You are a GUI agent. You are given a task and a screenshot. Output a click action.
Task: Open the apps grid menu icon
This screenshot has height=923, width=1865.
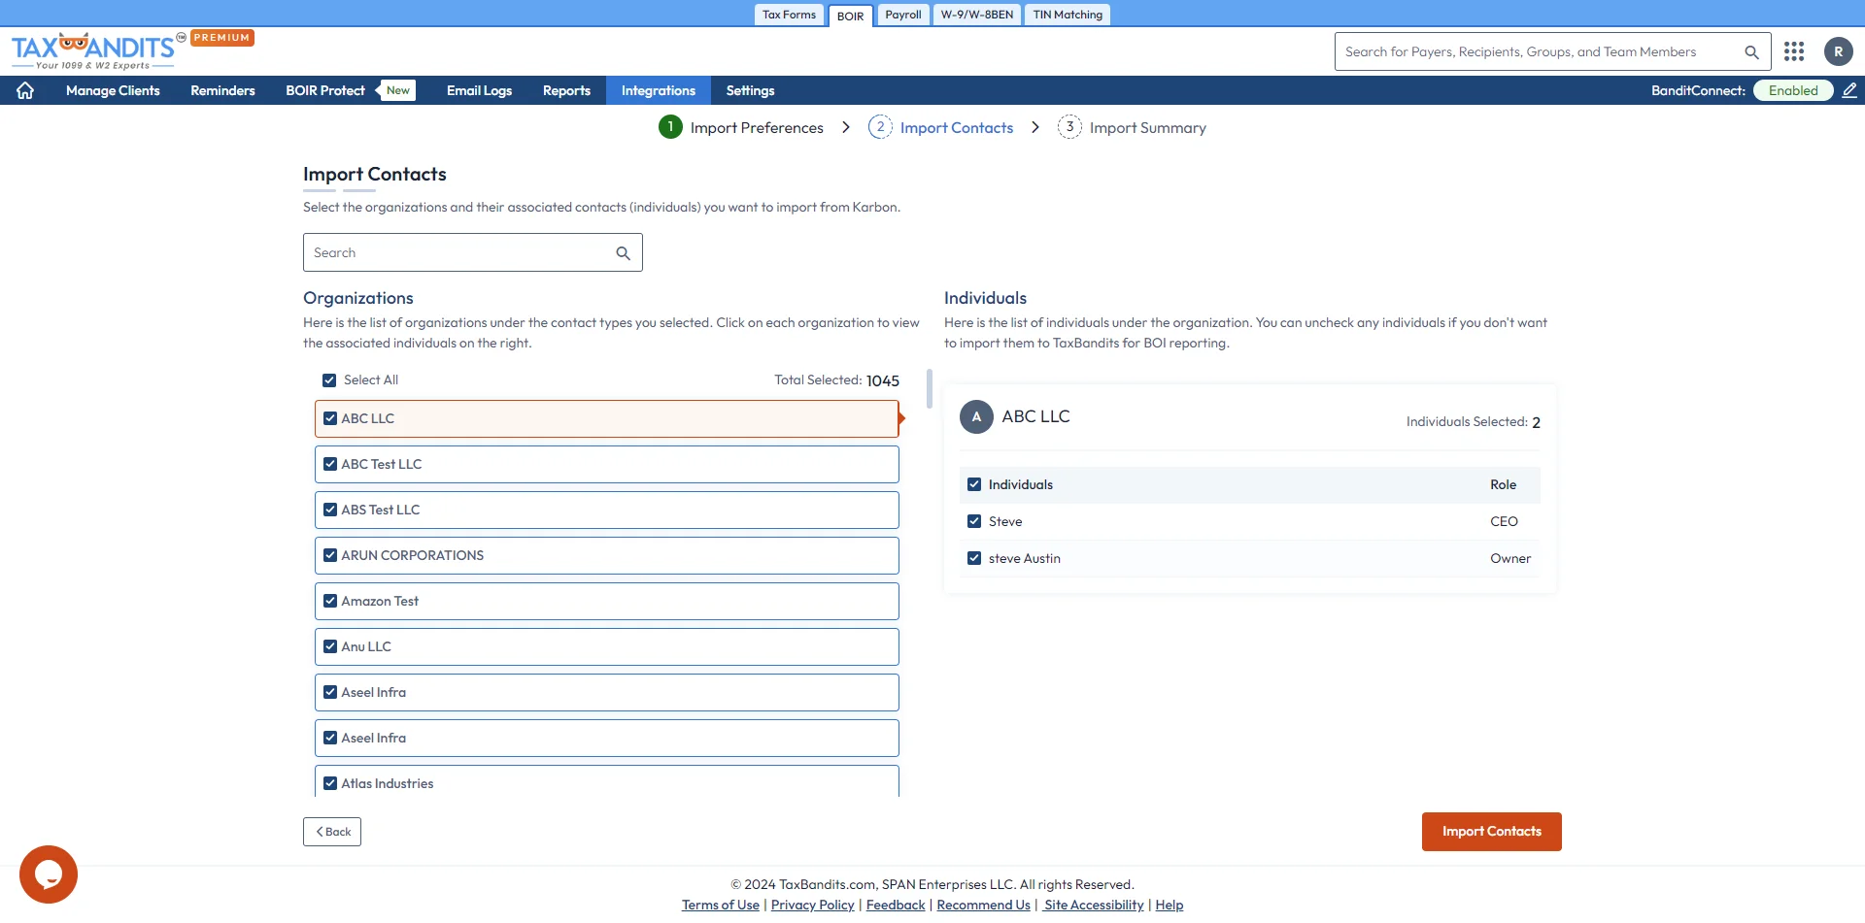1794,51
